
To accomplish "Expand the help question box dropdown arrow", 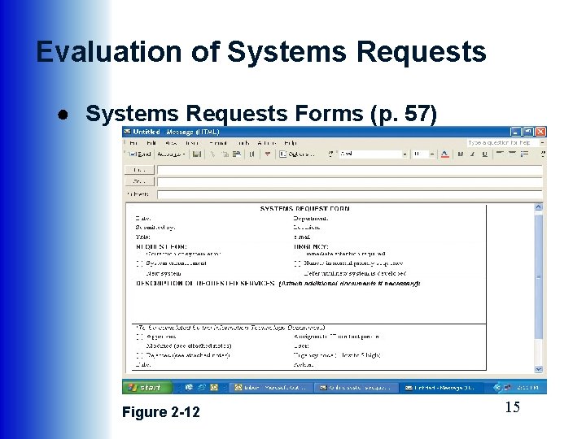I will [542, 143].
